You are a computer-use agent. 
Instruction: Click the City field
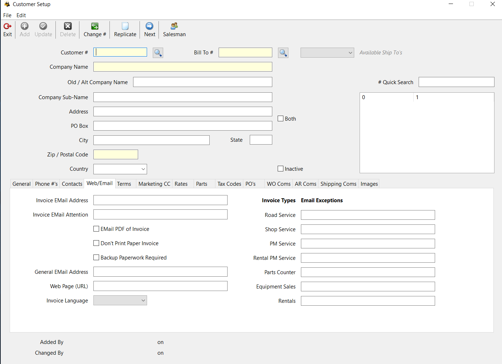tap(151, 140)
